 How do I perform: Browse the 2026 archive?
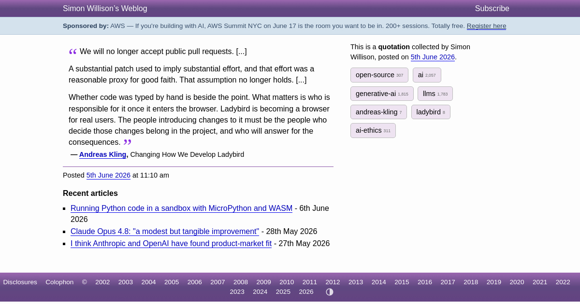(306, 292)
